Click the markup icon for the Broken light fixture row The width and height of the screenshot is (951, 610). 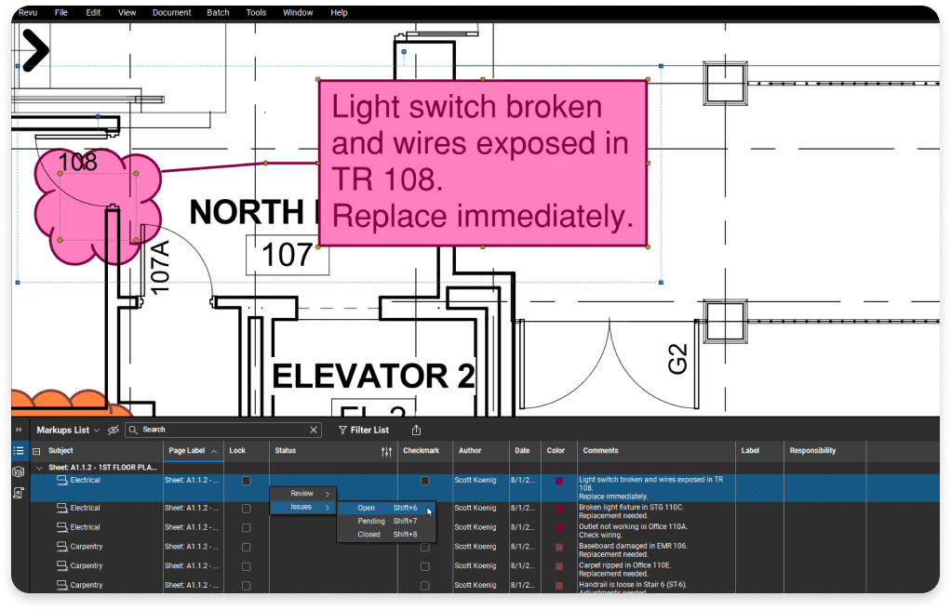coord(61,508)
